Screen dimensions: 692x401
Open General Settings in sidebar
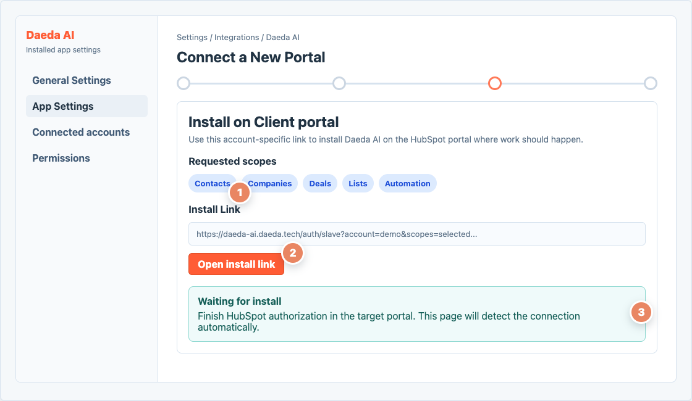pyautogui.click(x=86, y=80)
